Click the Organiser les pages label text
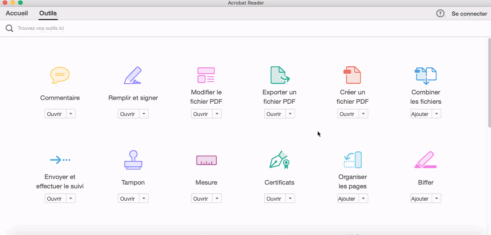Viewport: 491px width, 235px height. tap(353, 181)
